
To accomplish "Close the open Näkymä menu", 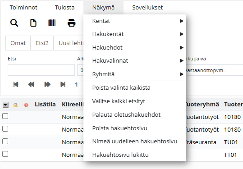I will [x=103, y=7].
